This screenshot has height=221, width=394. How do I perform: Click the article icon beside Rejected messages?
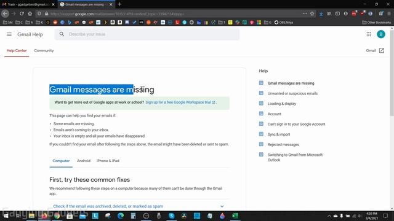(x=261, y=144)
